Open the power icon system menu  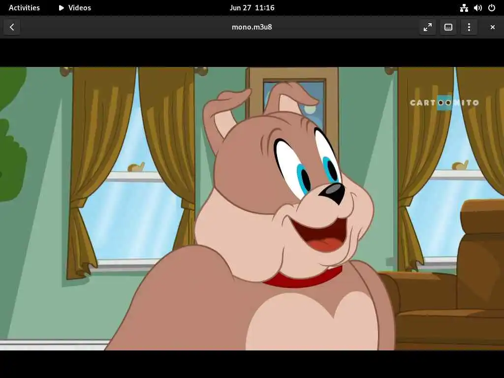[492, 8]
